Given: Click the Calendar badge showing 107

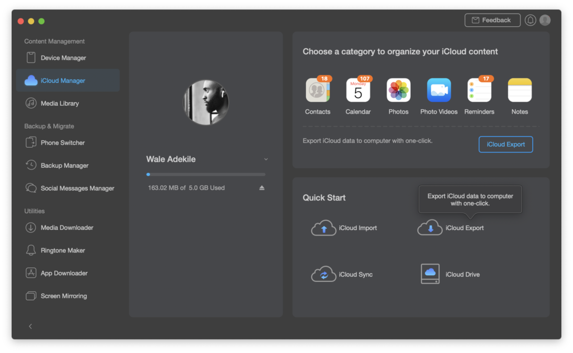Looking at the screenshot, I should (x=364, y=78).
